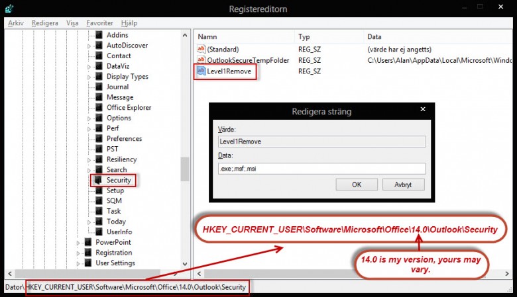517x297 pixels.
Task: Select the PST folder icon
Action: (x=99, y=149)
